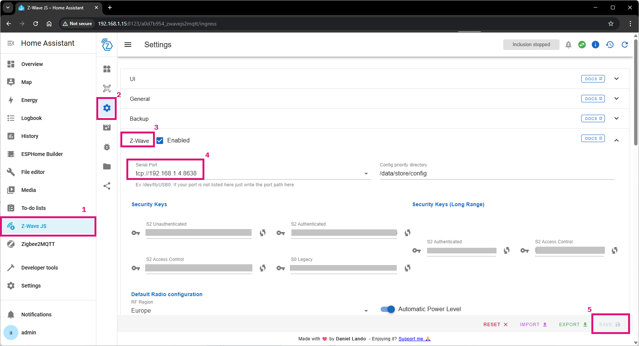Open the network graph share icon

107,186
